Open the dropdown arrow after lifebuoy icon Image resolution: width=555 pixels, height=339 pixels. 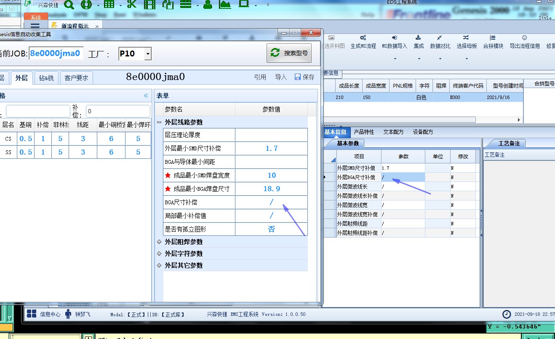(x=98, y=6)
